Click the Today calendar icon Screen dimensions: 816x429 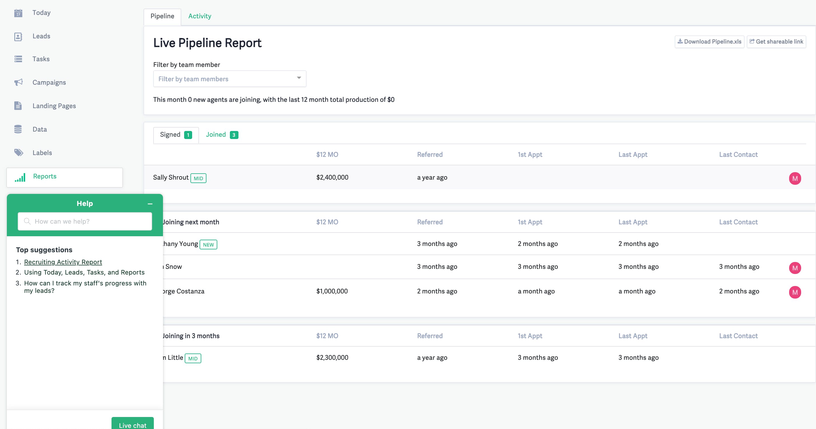tap(18, 13)
